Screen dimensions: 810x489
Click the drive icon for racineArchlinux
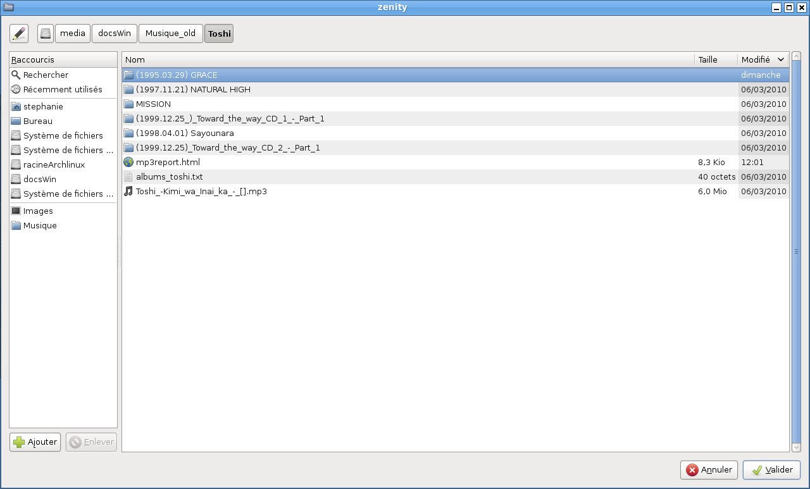[16, 164]
